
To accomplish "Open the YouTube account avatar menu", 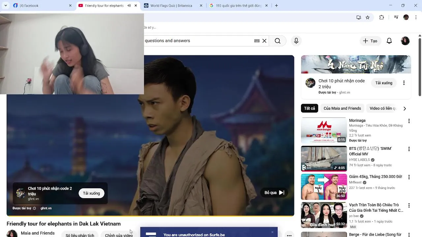I will click(405, 41).
